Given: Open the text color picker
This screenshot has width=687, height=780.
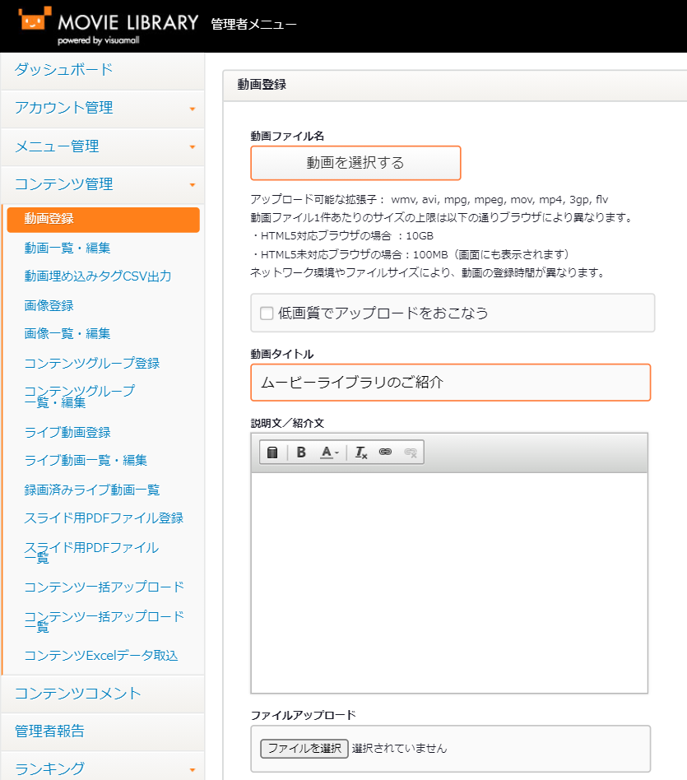Looking at the screenshot, I should point(330,453).
